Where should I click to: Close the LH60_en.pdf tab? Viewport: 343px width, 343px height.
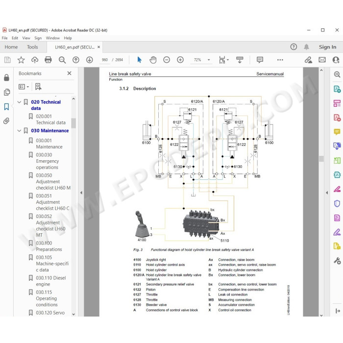pos(98,47)
